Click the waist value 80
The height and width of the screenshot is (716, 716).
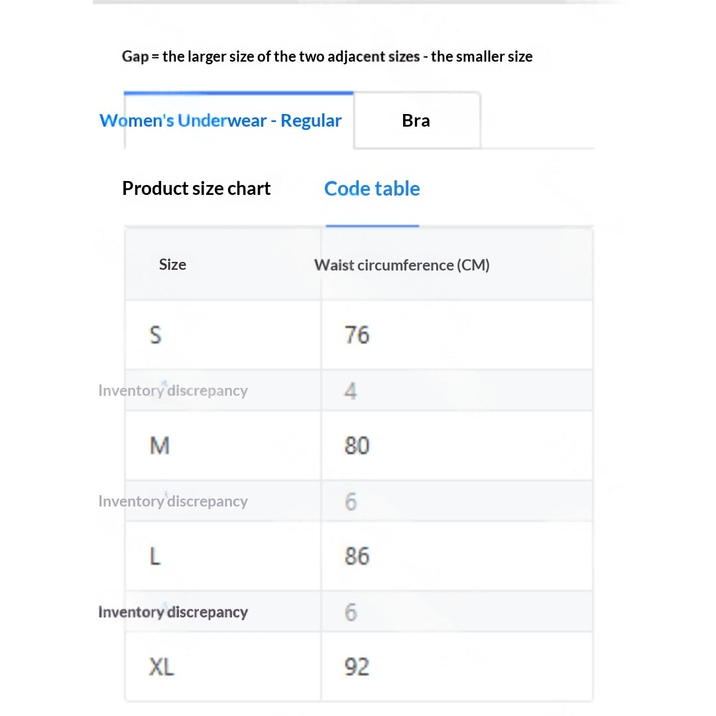click(357, 446)
